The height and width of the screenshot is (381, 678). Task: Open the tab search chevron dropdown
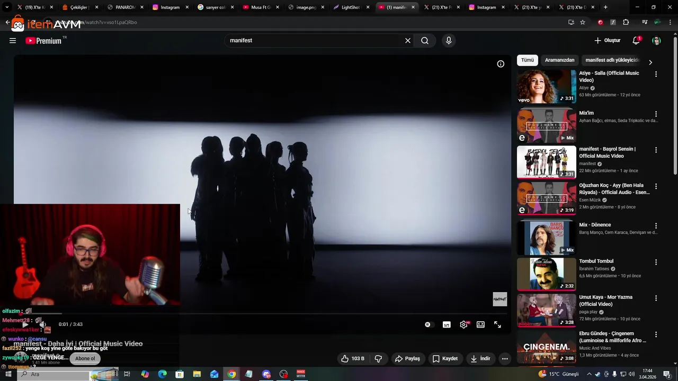click(7, 7)
